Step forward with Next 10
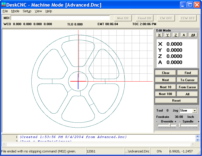This screenshot has width=202, height=156. [165, 87]
